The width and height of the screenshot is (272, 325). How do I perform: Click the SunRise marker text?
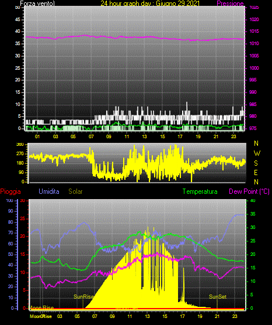(x=83, y=297)
